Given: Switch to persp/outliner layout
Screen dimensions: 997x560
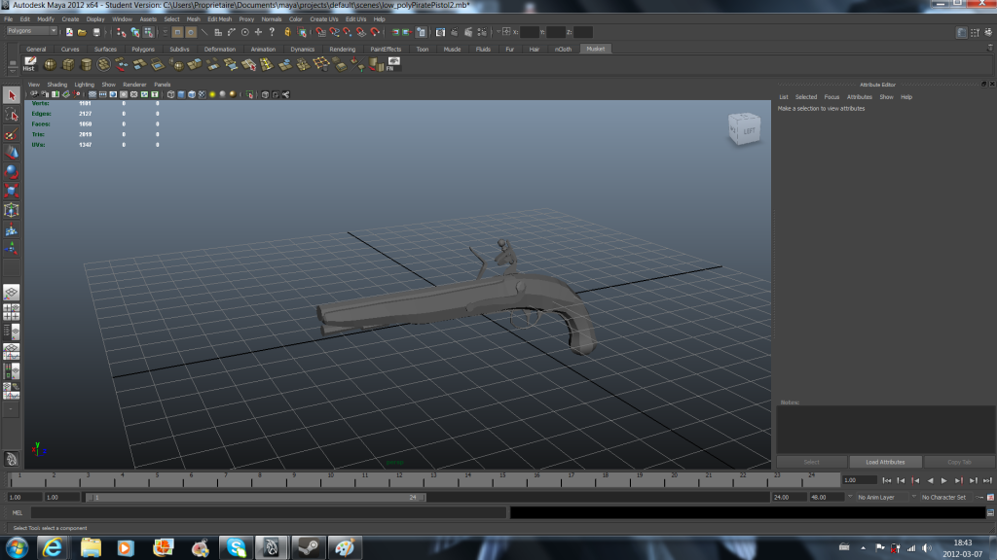Looking at the screenshot, I should (12, 332).
